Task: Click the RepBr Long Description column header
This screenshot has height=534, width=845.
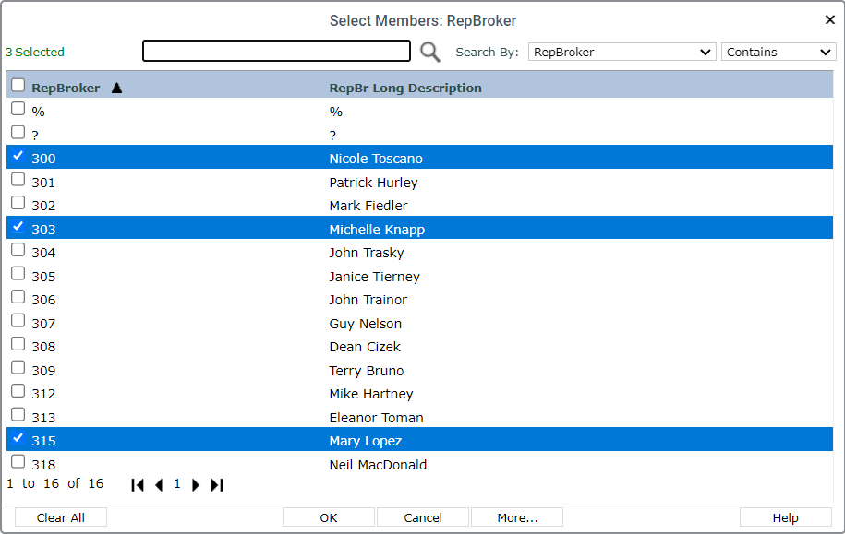Action: (x=405, y=88)
